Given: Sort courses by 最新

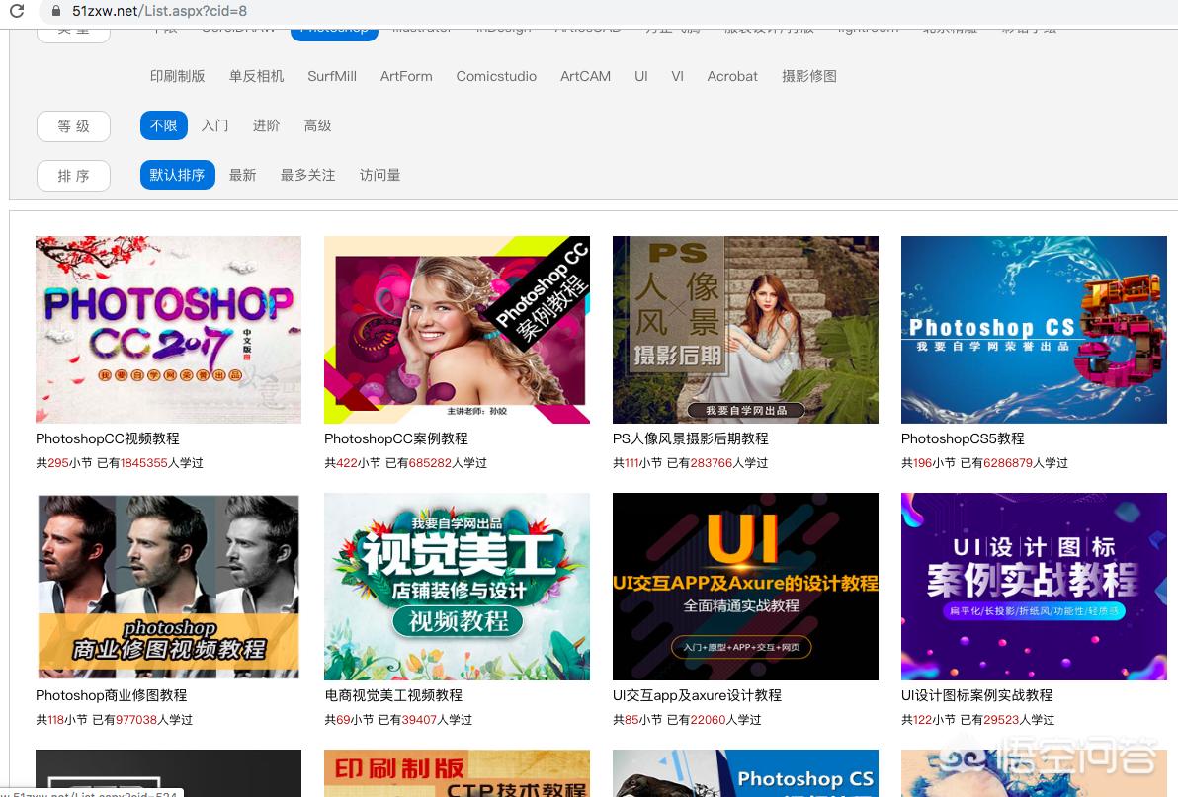Looking at the screenshot, I should click(x=243, y=175).
